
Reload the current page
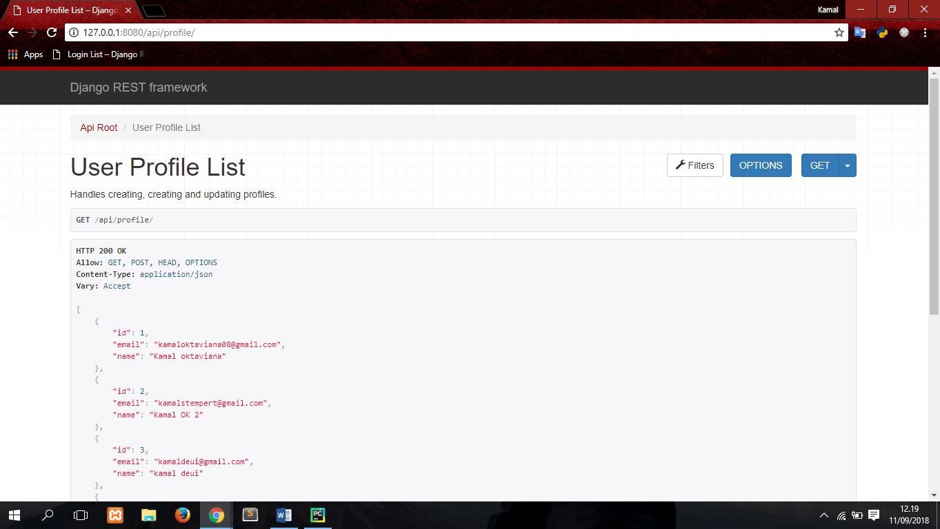52,32
